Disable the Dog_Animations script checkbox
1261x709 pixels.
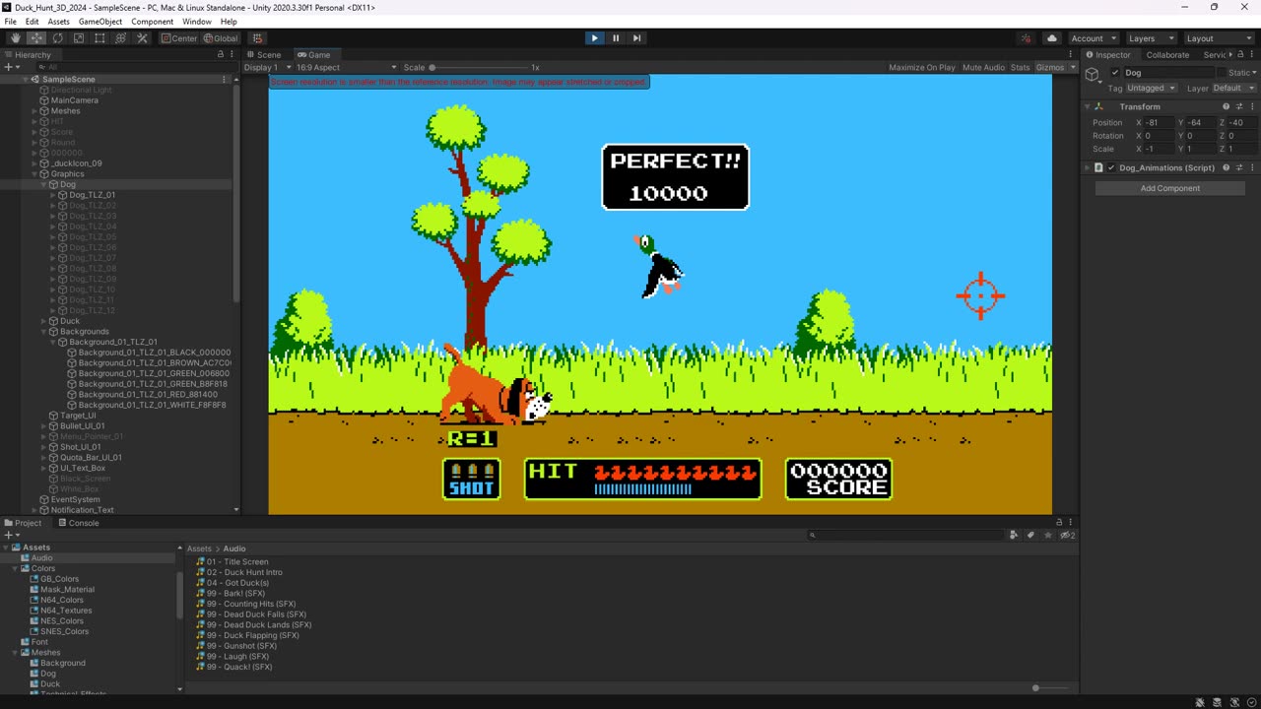1111,167
